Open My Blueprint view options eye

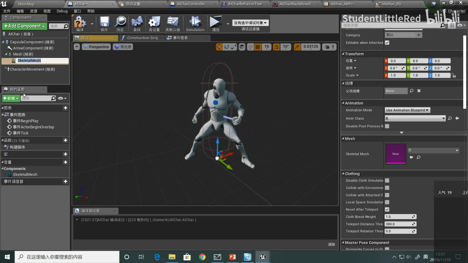tap(62, 98)
